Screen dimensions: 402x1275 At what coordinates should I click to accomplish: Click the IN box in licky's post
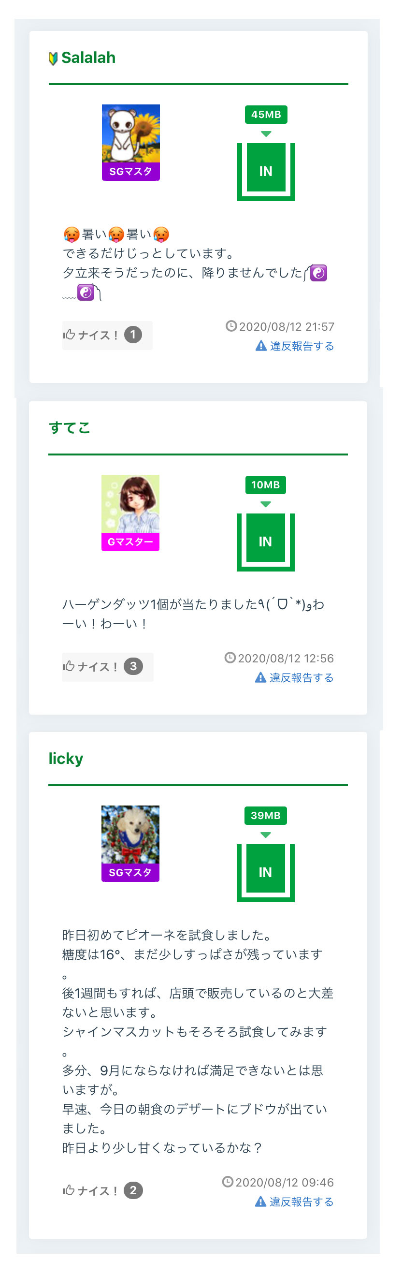(x=266, y=872)
